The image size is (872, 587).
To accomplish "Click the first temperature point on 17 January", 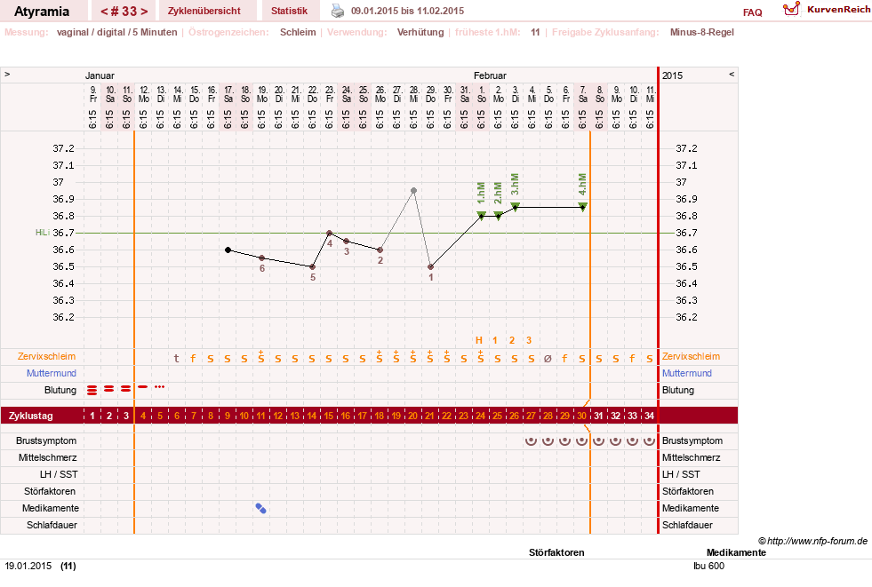I will tap(228, 250).
